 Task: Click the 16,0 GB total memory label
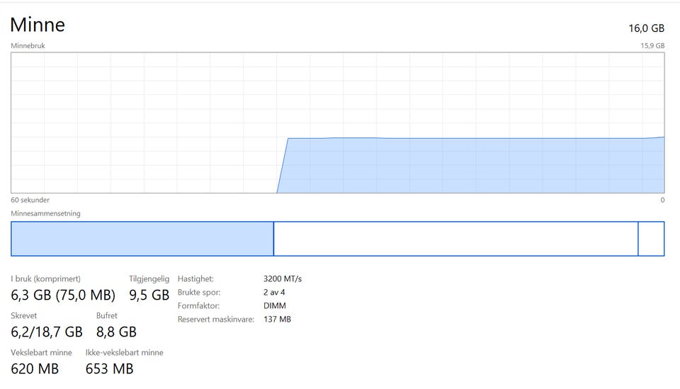point(646,28)
